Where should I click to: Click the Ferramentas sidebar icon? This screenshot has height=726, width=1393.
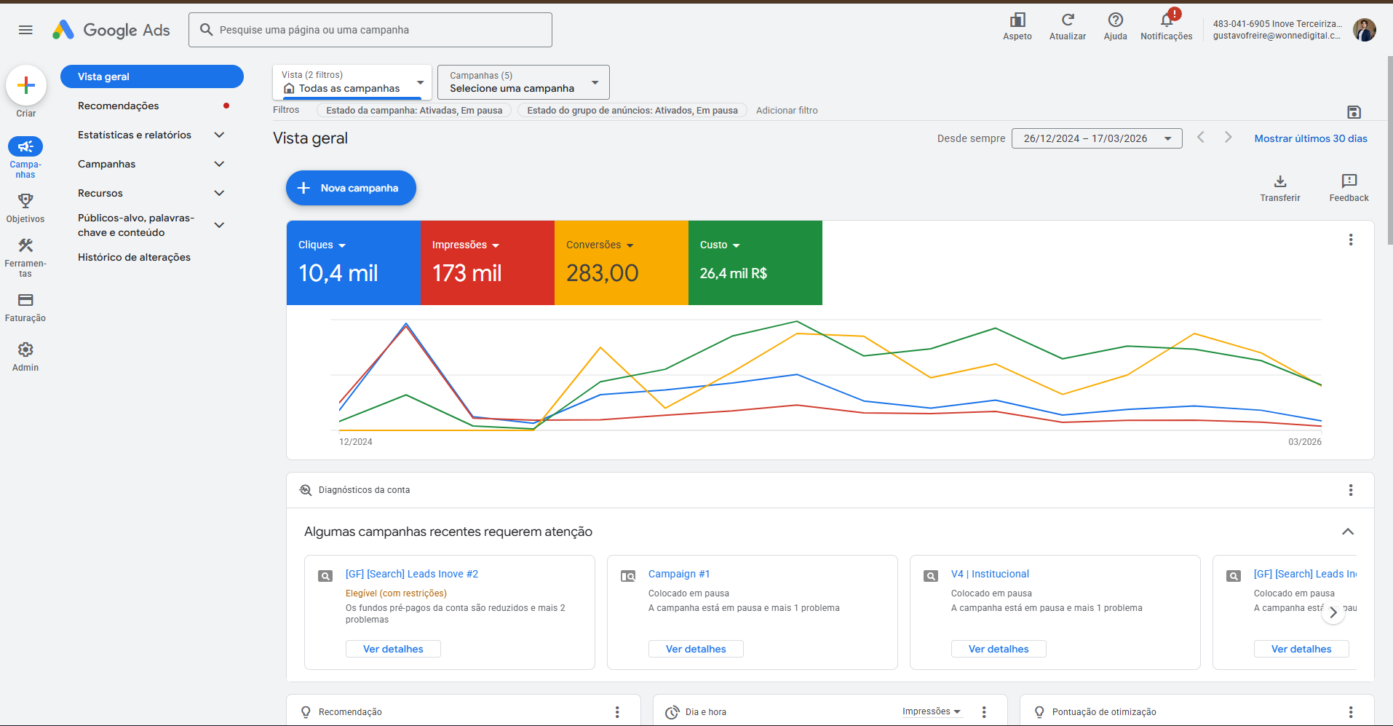(25, 245)
